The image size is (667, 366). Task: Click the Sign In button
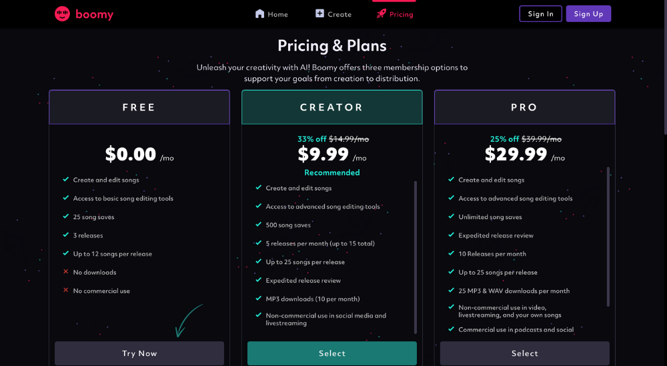[541, 13]
